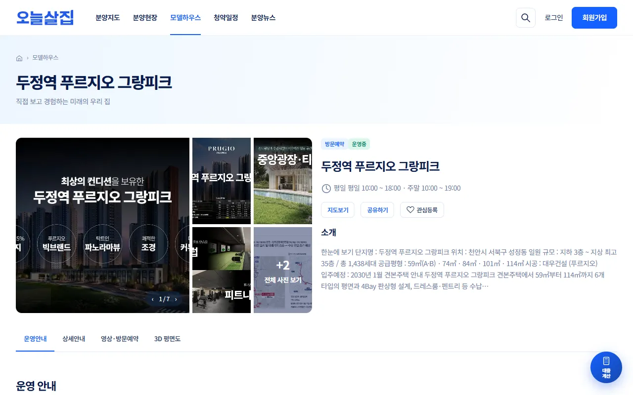Switch to the 영상·방문예약 tab
The height and width of the screenshot is (395, 633).
120,339
